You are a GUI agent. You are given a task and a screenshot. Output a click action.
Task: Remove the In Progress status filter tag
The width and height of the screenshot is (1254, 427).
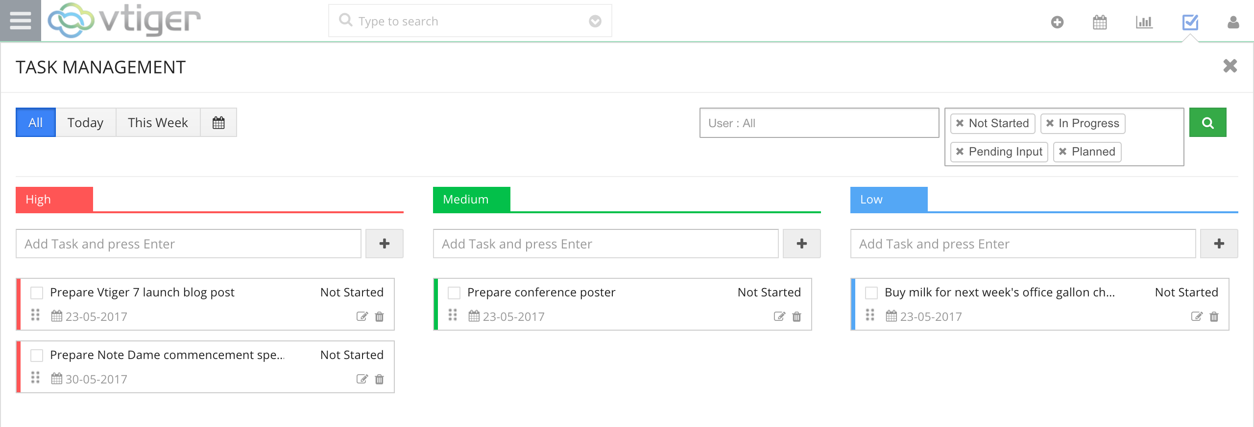(x=1050, y=123)
